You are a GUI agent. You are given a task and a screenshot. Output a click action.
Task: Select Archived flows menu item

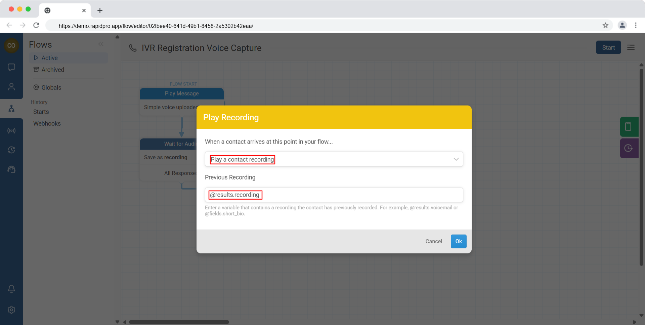point(53,70)
